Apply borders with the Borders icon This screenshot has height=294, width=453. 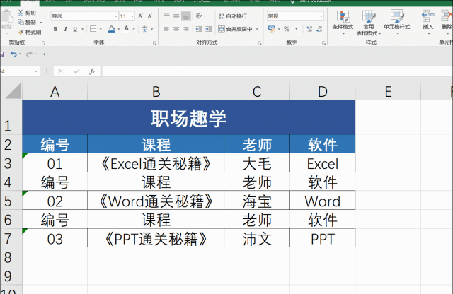click(93, 29)
